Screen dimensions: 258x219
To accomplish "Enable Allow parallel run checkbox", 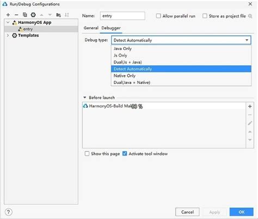I will coord(158,16).
